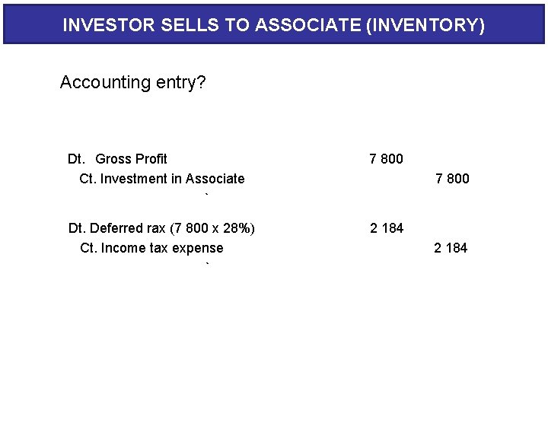Click the word "INVESTOR" in the title banner
The image size is (548, 442).
pyautogui.click(x=109, y=25)
